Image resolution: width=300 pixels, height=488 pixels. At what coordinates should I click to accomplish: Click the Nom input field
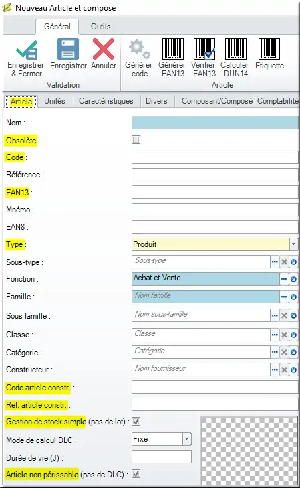pyautogui.click(x=215, y=123)
